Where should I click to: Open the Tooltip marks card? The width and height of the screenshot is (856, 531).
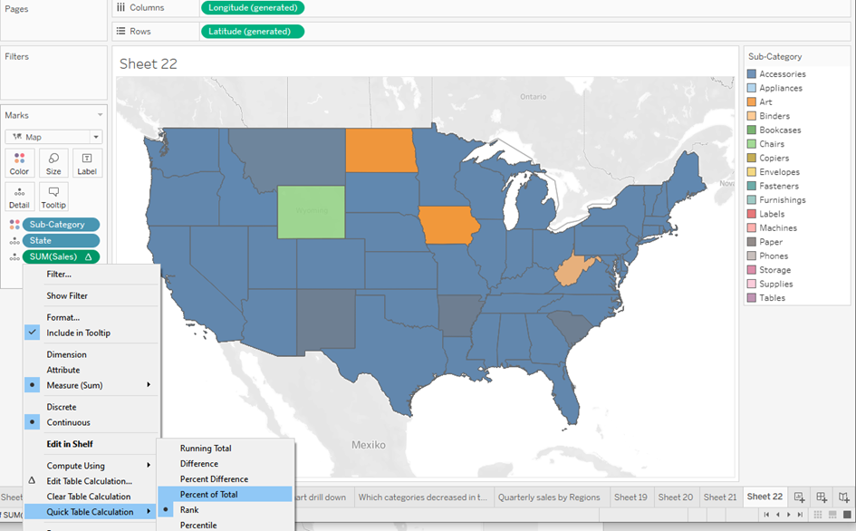(53, 197)
